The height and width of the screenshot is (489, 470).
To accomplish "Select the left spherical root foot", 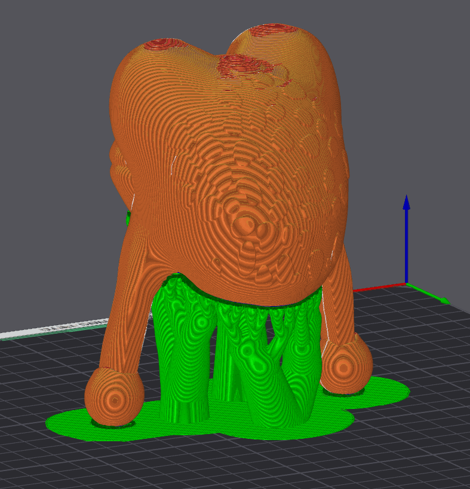I will [114, 398].
